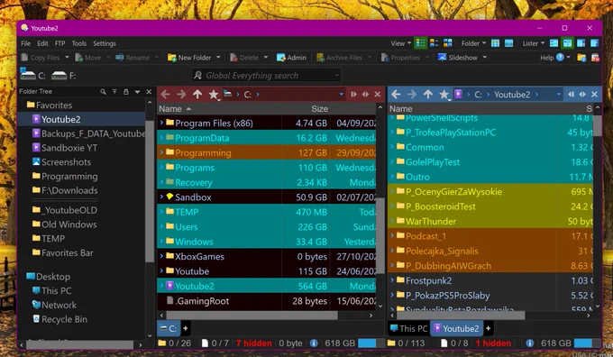Go back in the left C: pane
The height and width of the screenshot is (357, 613).
165,95
